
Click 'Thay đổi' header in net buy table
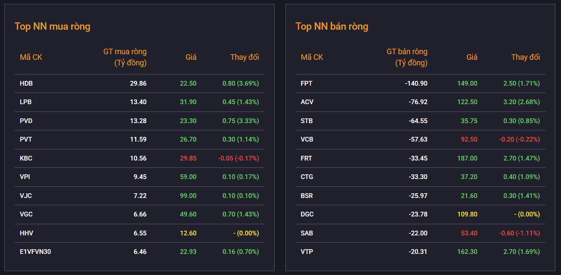point(245,57)
